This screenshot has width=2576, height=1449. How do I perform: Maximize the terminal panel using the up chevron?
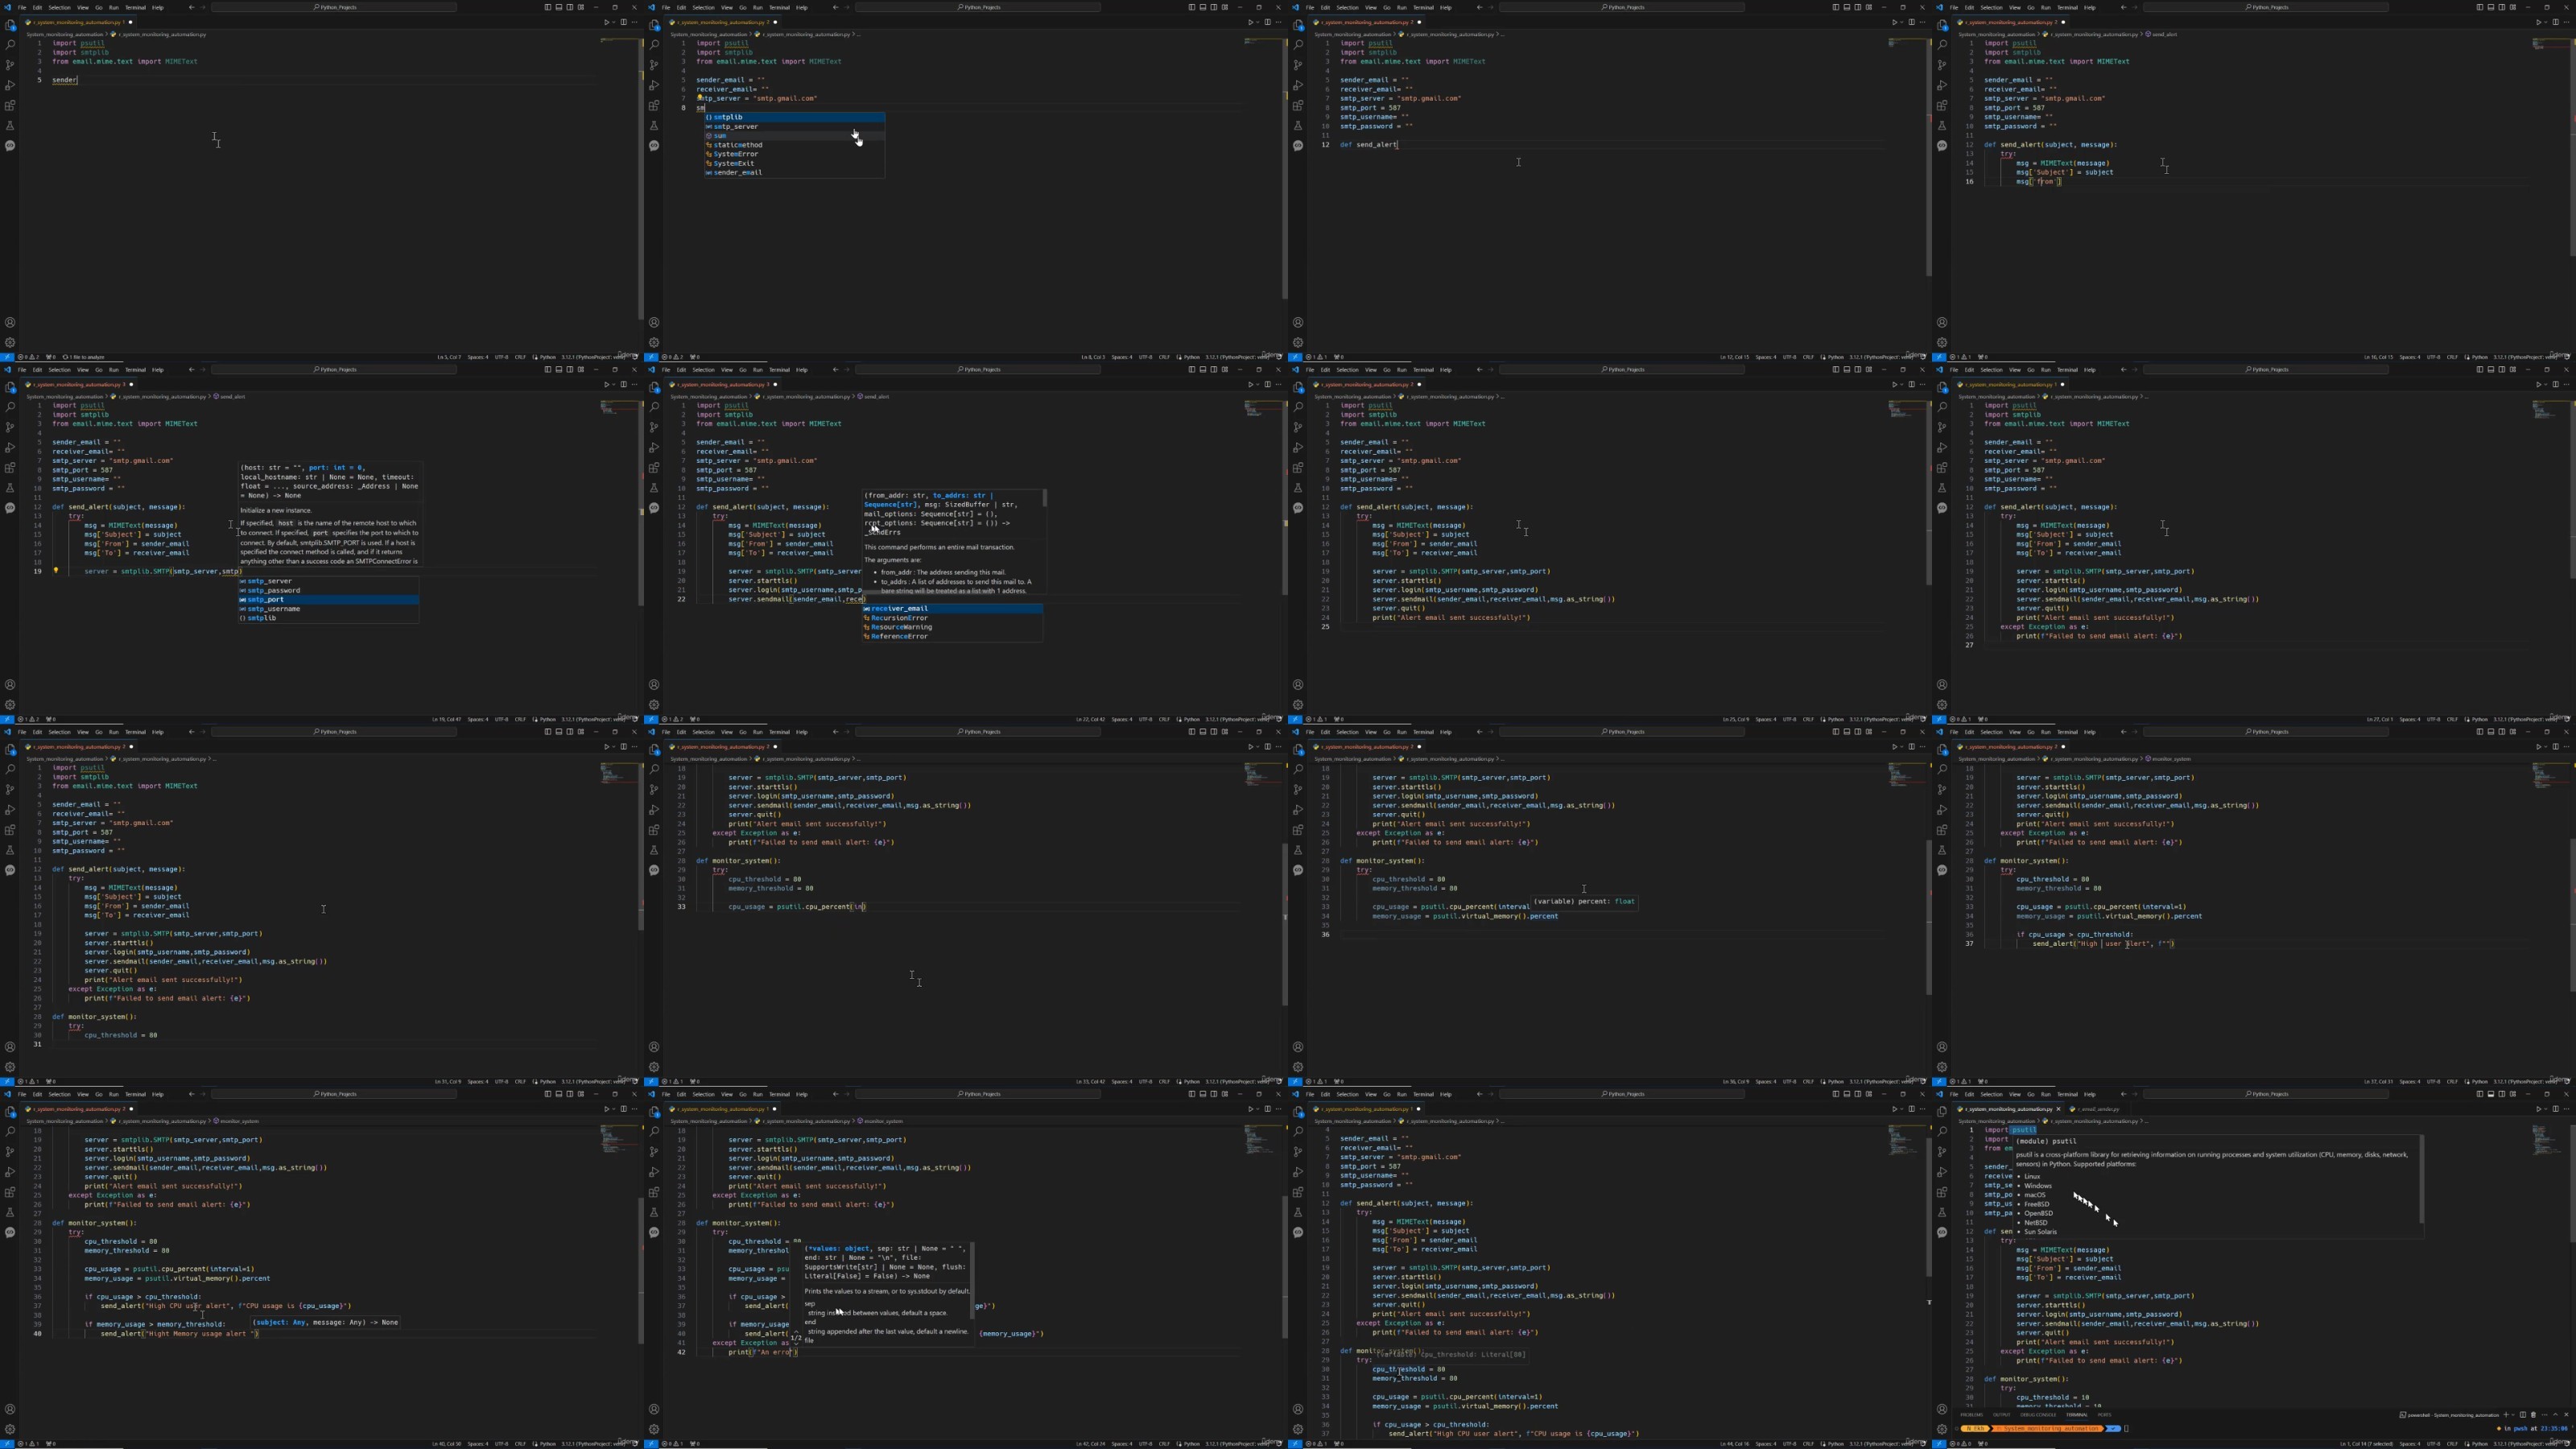coord(2556,1415)
